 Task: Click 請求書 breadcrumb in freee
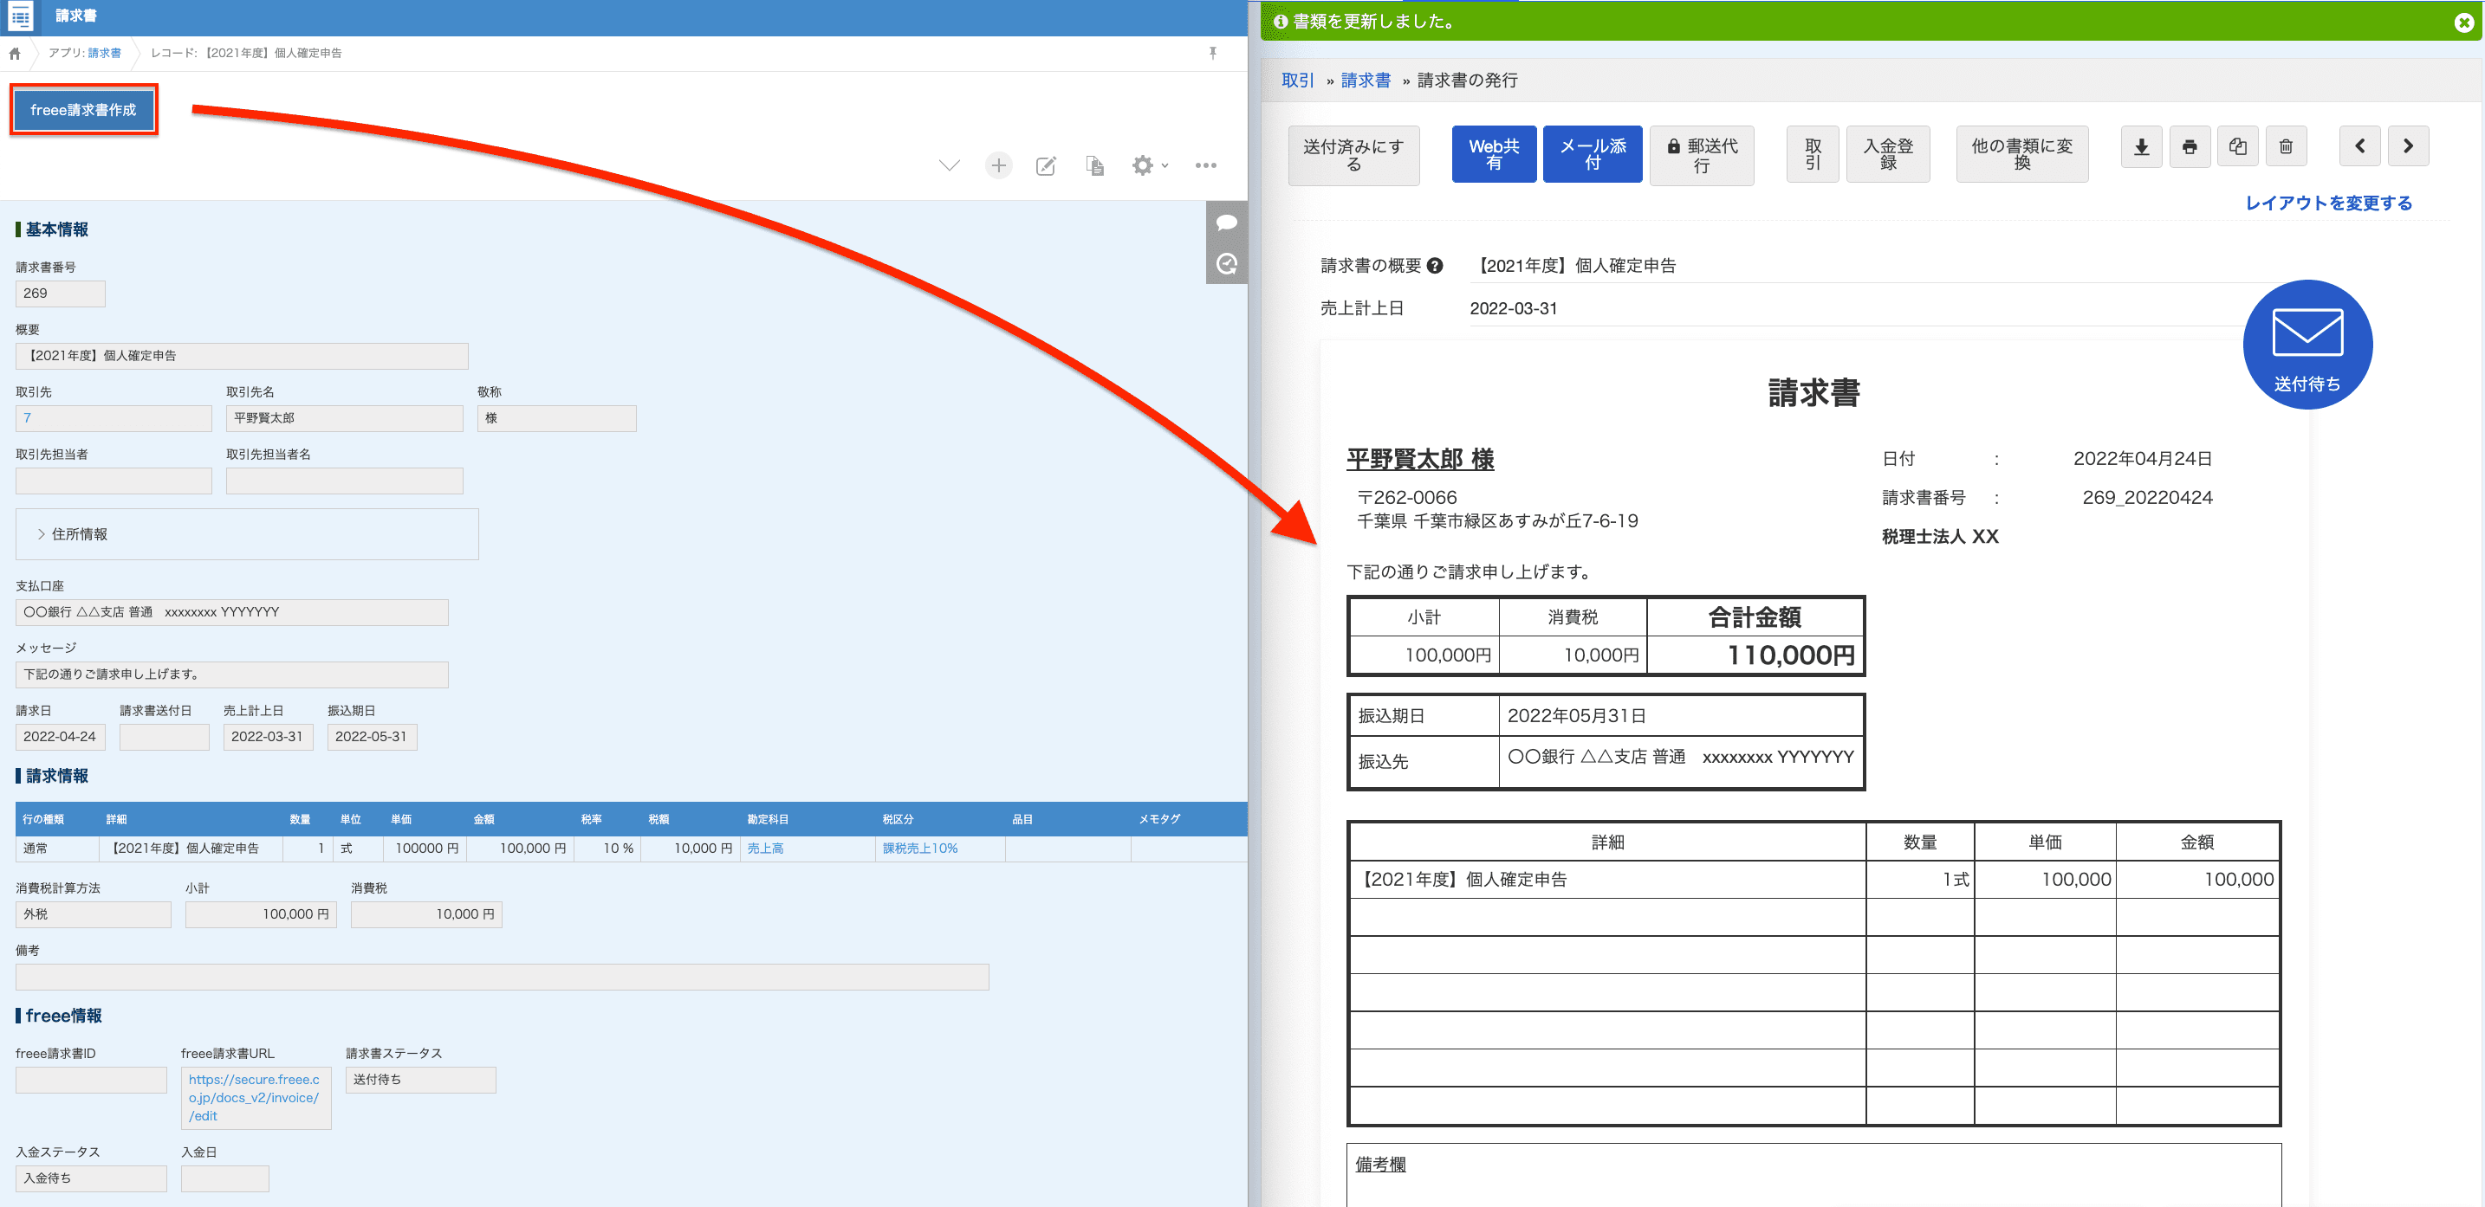coord(1365,80)
